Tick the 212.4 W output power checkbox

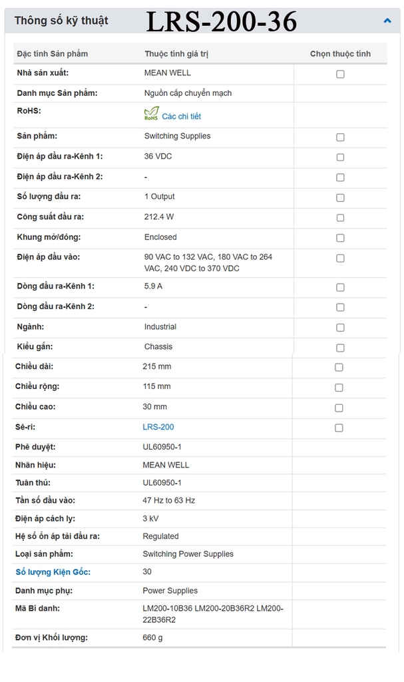[340, 218]
